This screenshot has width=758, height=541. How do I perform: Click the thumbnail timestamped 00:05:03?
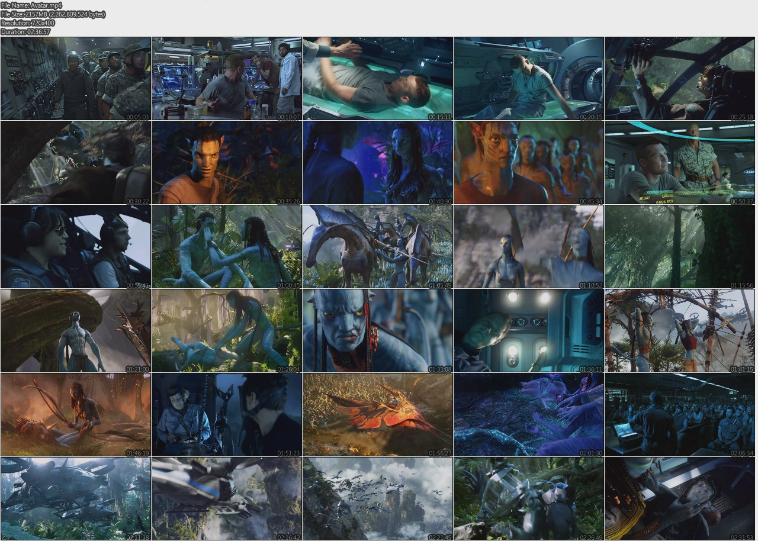pos(75,79)
